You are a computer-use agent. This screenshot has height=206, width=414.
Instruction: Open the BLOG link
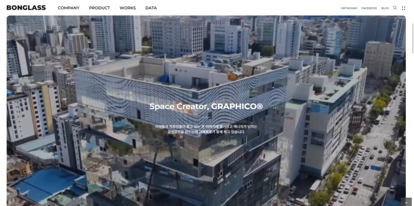(x=385, y=8)
